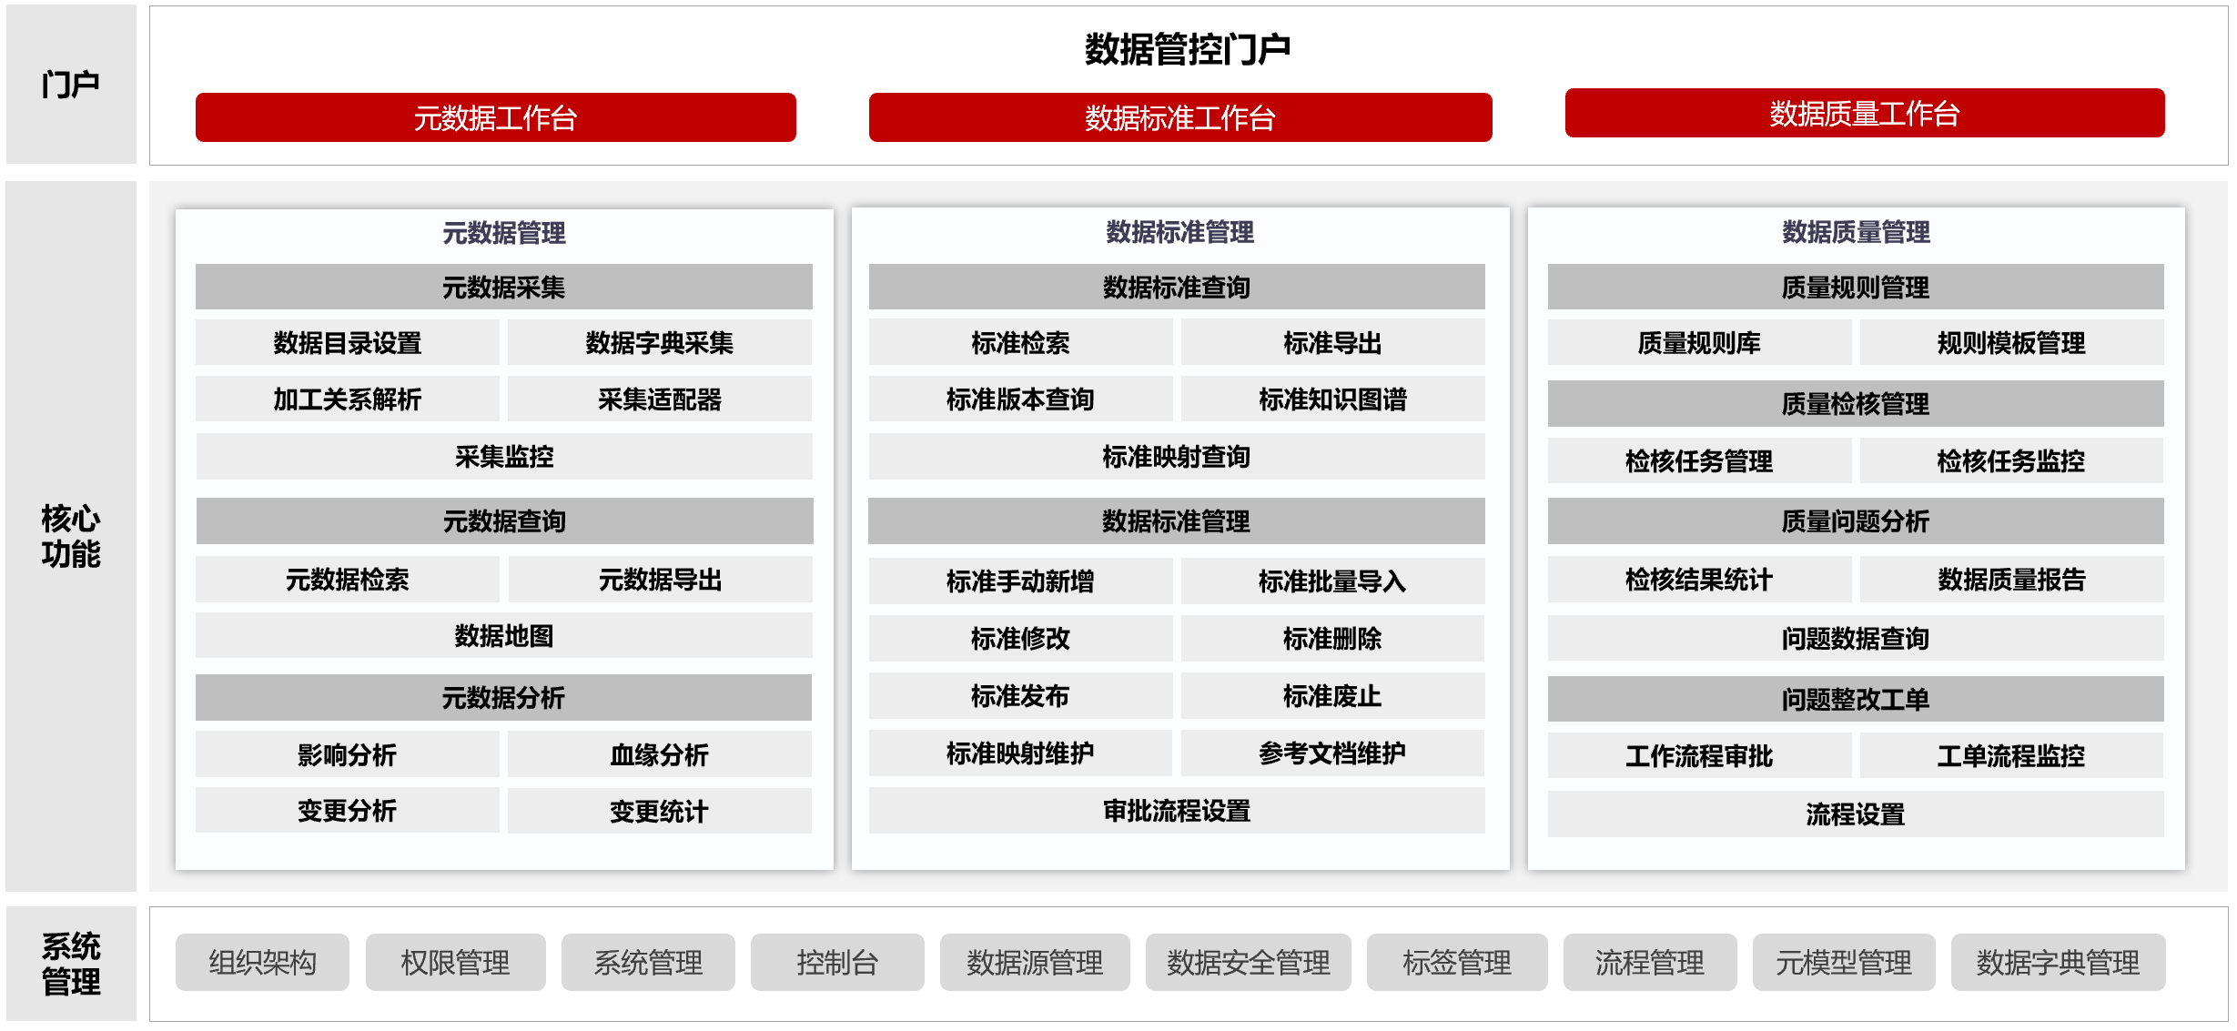Click the 问题数据查询 cell

(x=1856, y=638)
